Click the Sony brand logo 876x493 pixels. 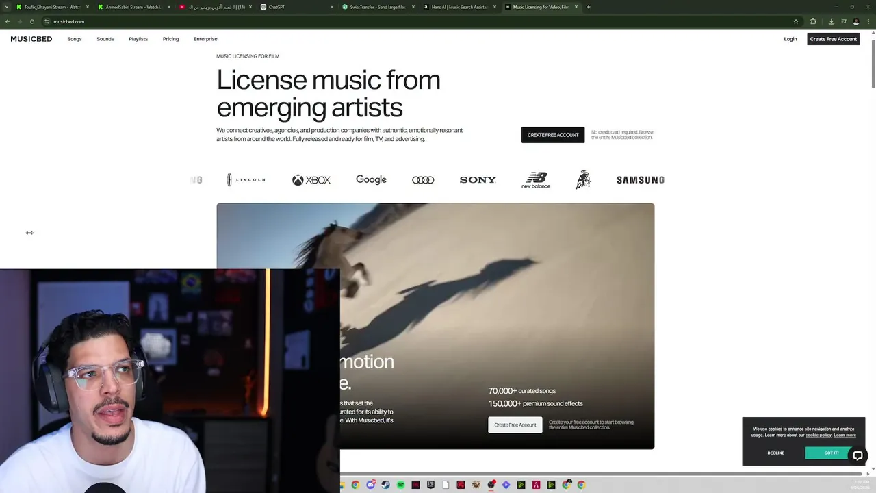[x=478, y=180]
